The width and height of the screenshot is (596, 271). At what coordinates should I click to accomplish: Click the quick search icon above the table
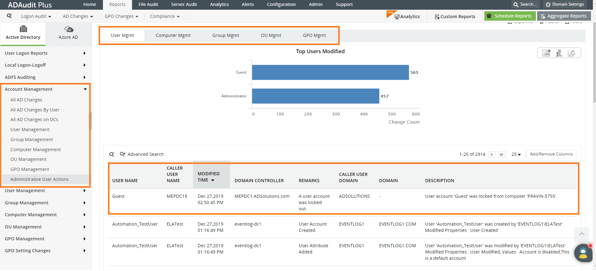tap(112, 154)
